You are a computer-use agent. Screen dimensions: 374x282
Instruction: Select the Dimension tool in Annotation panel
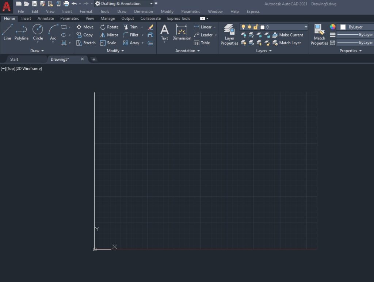182,33
